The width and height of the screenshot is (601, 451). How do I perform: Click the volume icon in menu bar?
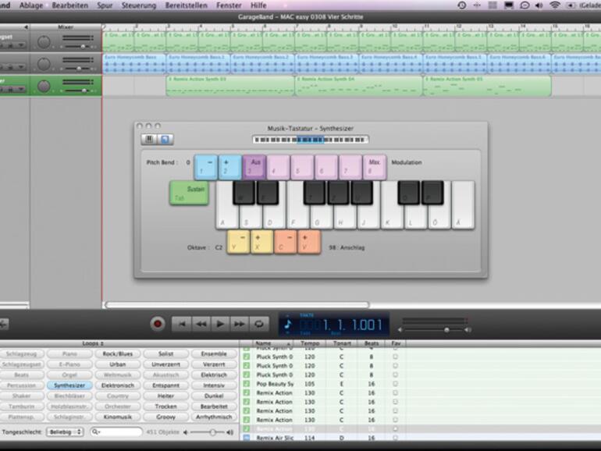click(x=539, y=5)
